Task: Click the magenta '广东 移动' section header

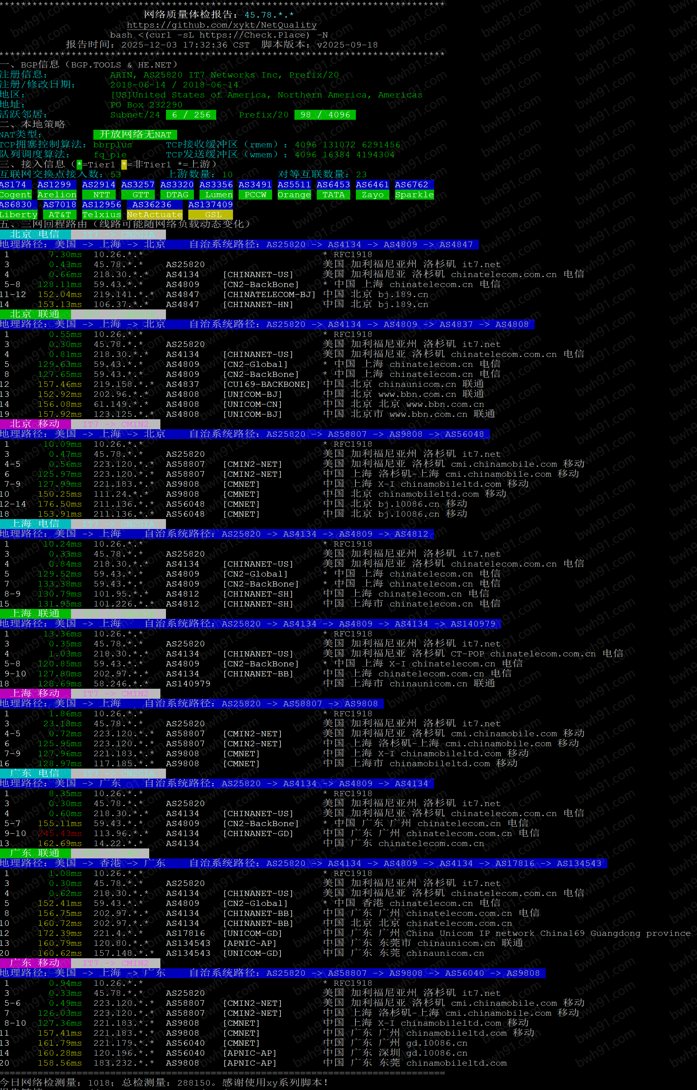Action: click(35, 963)
